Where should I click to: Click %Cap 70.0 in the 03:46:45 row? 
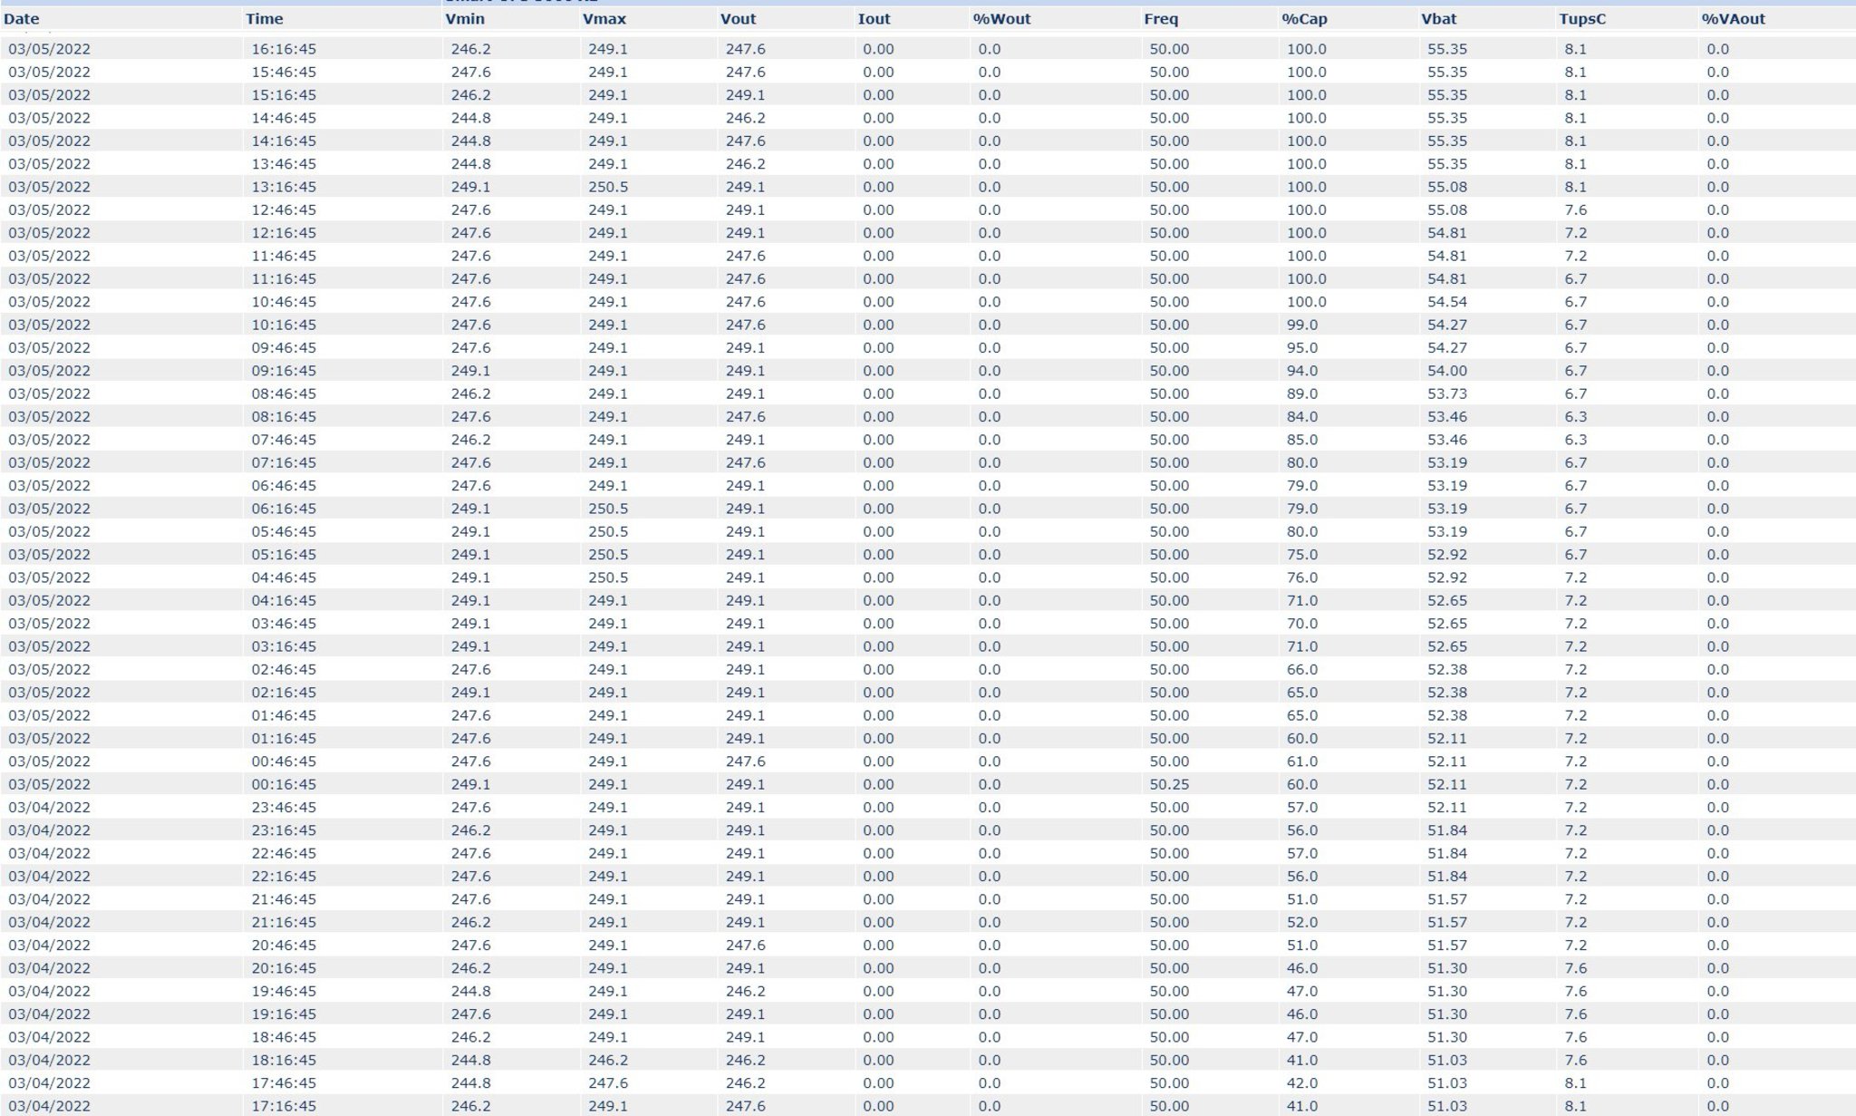point(1302,624)
